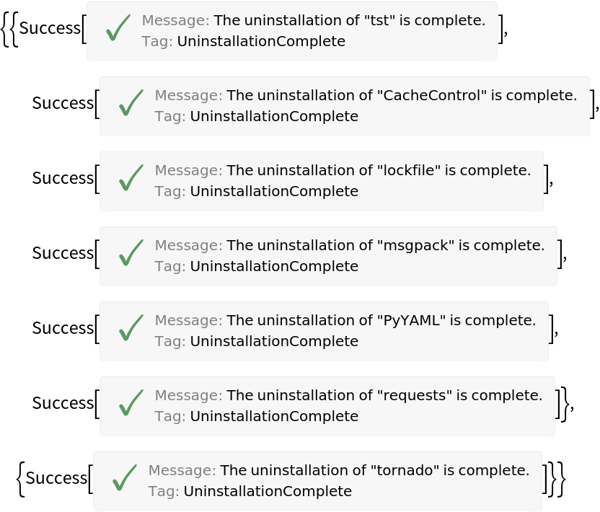
Task: Click the green checkmark for "tornado" uninstallation
Action: [x=124, y=478]
